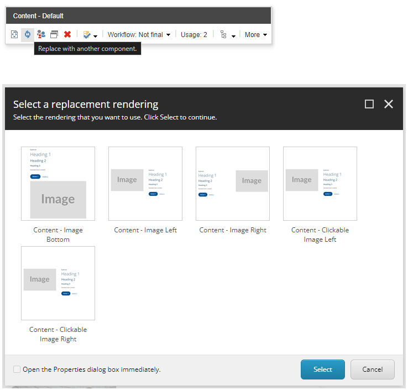The width and height of the screenshot is (408, 390).
Task: Close the replacement rendering dialog
Action: (x=389, y=104)
